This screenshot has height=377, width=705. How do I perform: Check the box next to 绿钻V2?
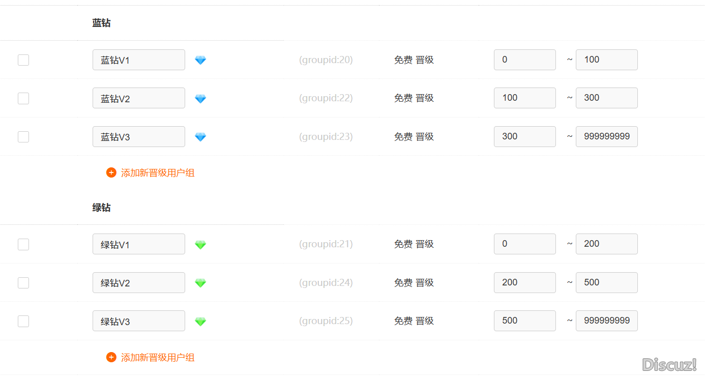tap(23, 283)
